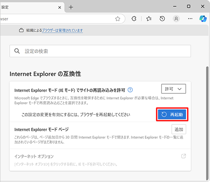This screenshot has height=182, width=210.
Task: Maximize the browser window
Action: [x=189, y=6]
